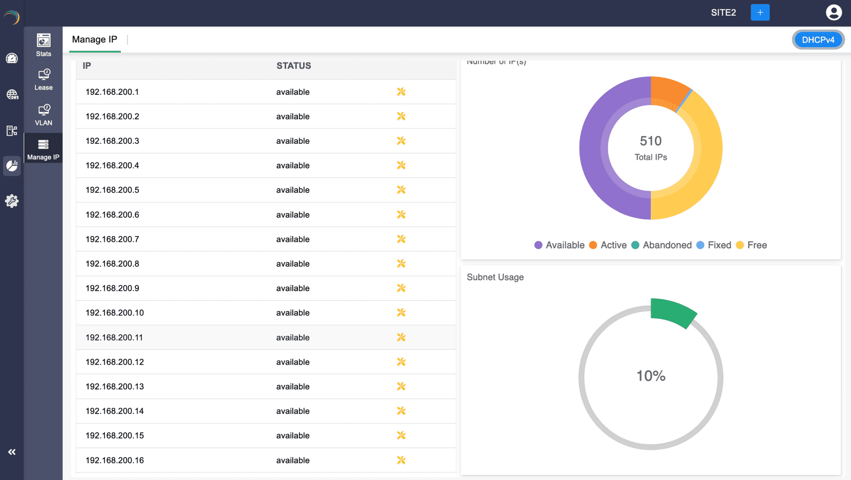The width and height of the screenshot is (851, 480).
Task: Click the collapse sidebar toggle arrow
Action: click(x=11, y=452)
